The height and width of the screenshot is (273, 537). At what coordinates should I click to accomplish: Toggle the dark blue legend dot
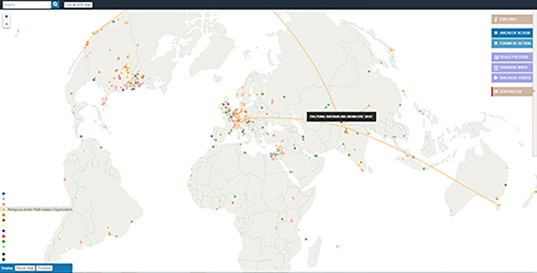click(4, 193)
